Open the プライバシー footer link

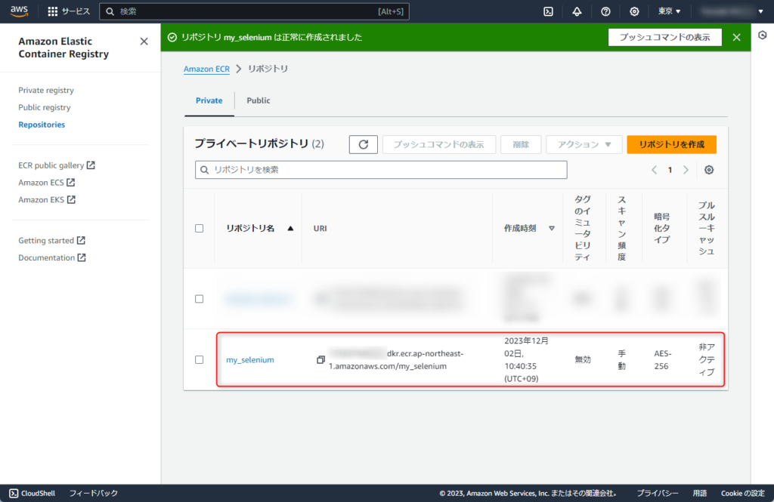[657, 493]
